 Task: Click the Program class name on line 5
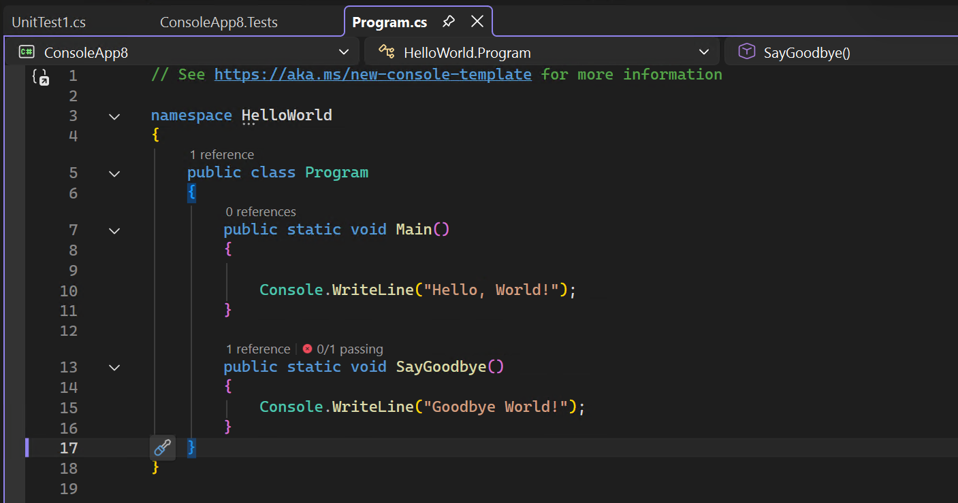(336, 172)
